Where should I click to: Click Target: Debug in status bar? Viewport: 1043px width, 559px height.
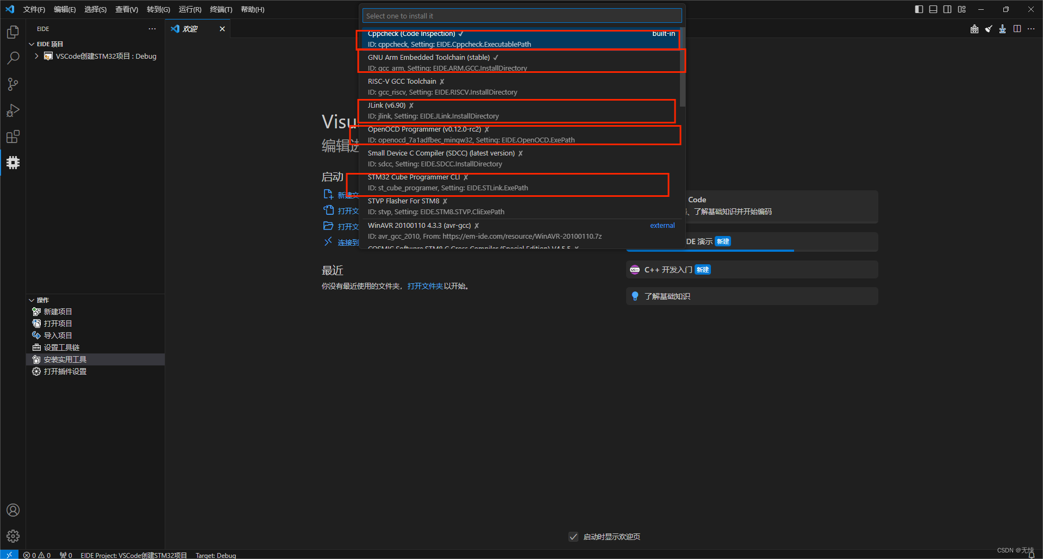(216, 555)
